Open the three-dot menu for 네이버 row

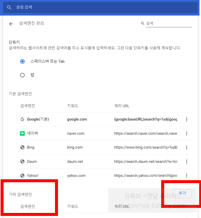pos(186,133)
